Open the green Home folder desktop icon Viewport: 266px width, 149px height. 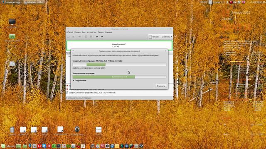12,36
